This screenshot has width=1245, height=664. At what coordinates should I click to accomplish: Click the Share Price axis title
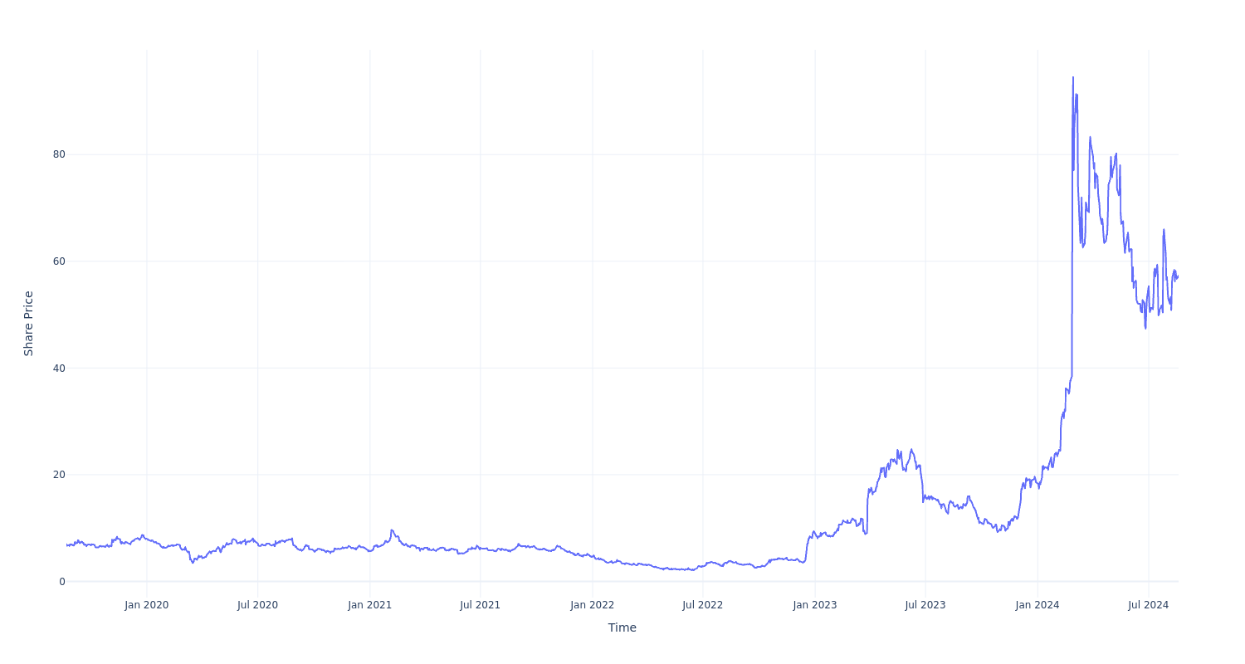coord(29,324)
